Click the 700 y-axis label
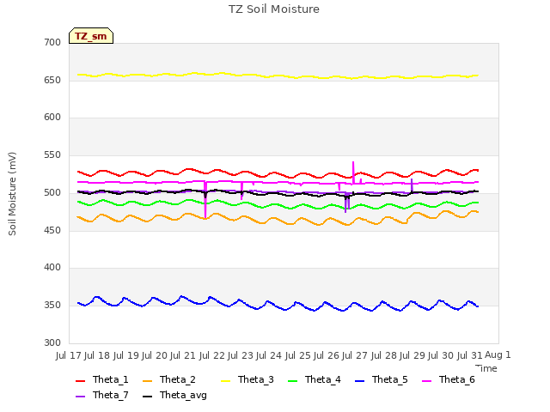 tap(52, 42)
